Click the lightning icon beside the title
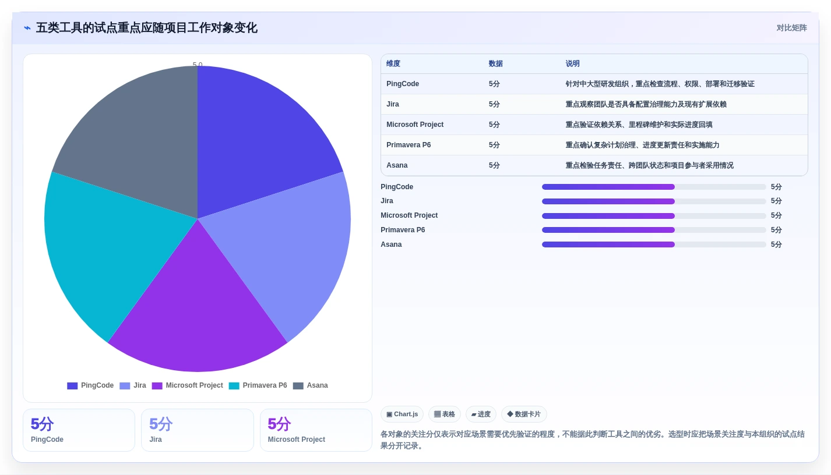 27,28
